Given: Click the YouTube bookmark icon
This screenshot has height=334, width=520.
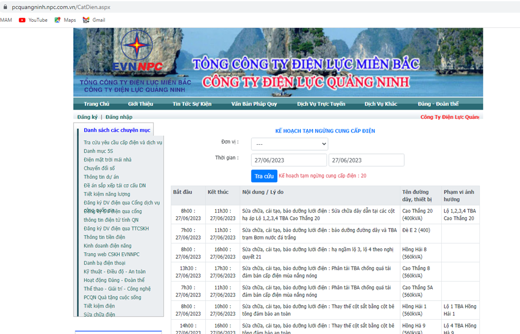Looking at the screenshot, I should pos(22,20).
